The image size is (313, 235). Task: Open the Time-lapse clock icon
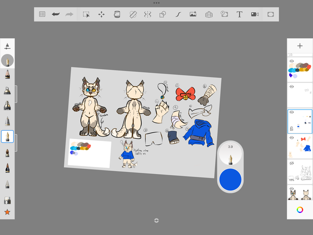(x=224, y=14)
